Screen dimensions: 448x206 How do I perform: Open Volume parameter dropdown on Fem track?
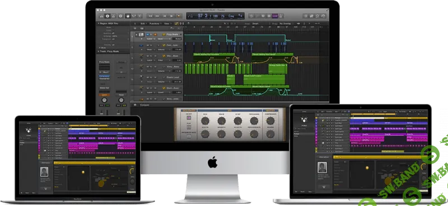164,50
